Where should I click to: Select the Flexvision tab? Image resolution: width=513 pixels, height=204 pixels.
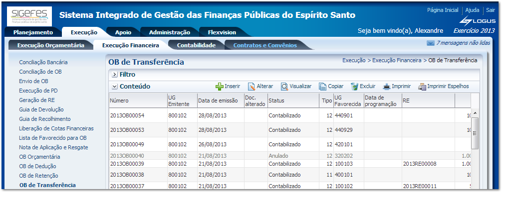[x=221, y=32]
